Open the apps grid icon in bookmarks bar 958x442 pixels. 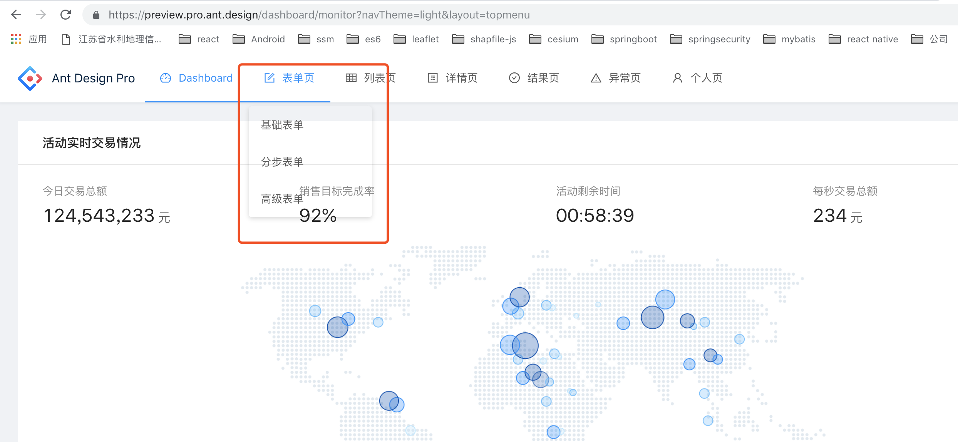pos(16,39)
